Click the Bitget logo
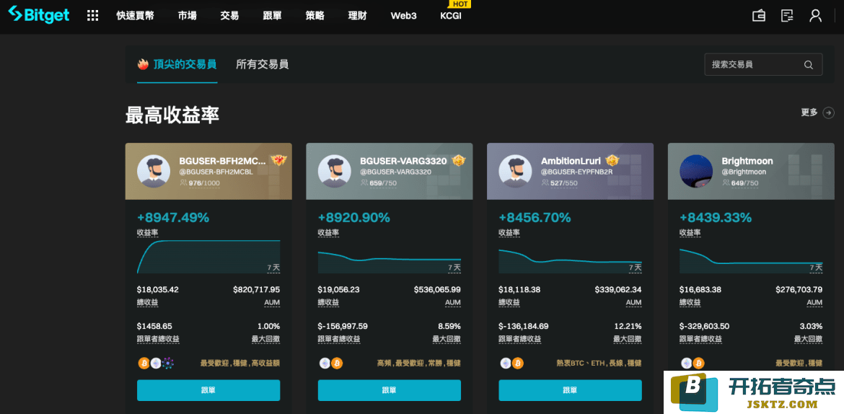Screen dimensions: 844x414 pos(38,15)
